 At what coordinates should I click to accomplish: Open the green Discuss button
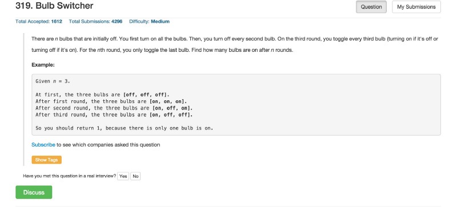click(34, 192)
